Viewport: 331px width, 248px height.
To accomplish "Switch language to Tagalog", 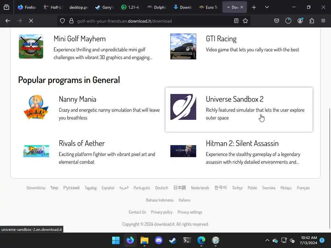I will click(x=91, y=188).
